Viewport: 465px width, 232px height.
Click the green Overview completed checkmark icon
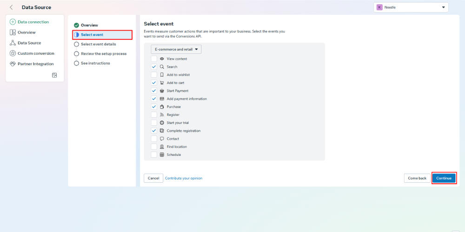(77, 26)
